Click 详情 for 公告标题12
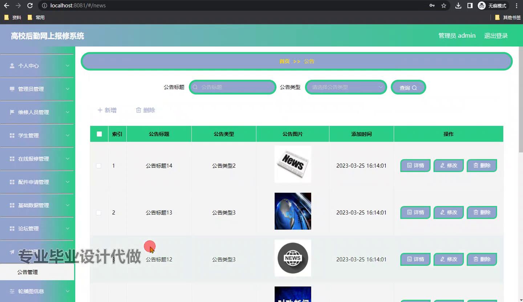Screen dimensions: 523x302 pyautogui.click(x=415, y=259)
